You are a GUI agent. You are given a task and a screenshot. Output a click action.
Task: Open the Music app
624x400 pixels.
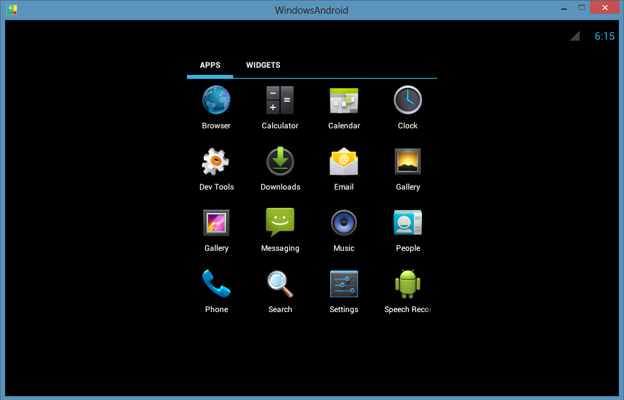click(x=344, y=223)
